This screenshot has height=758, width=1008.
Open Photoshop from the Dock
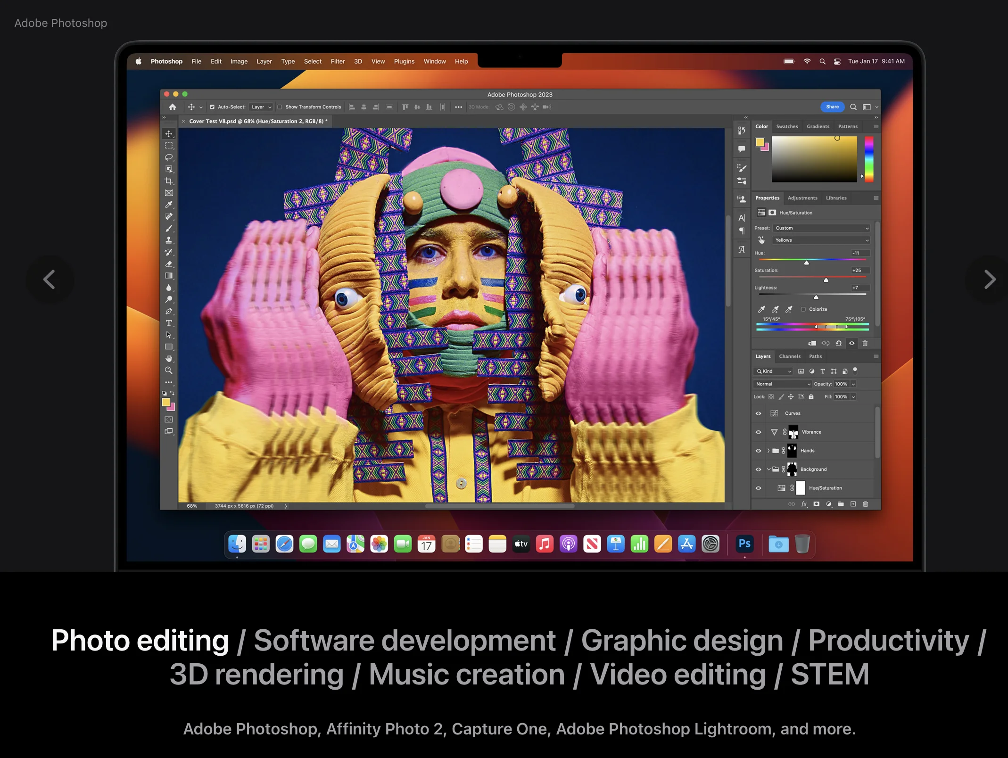coord(744,544)
